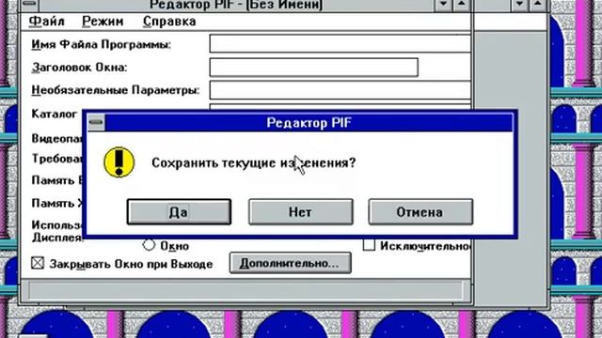Open the Файл menu
This screenshot has width=602, height=338.
47,21
